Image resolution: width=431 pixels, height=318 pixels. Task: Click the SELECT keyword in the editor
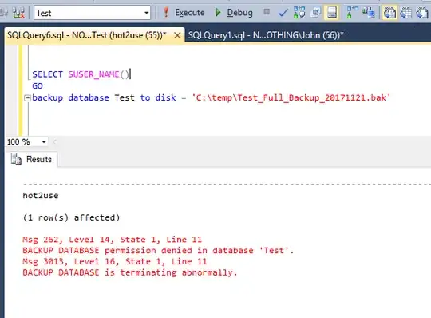[48, 74]
